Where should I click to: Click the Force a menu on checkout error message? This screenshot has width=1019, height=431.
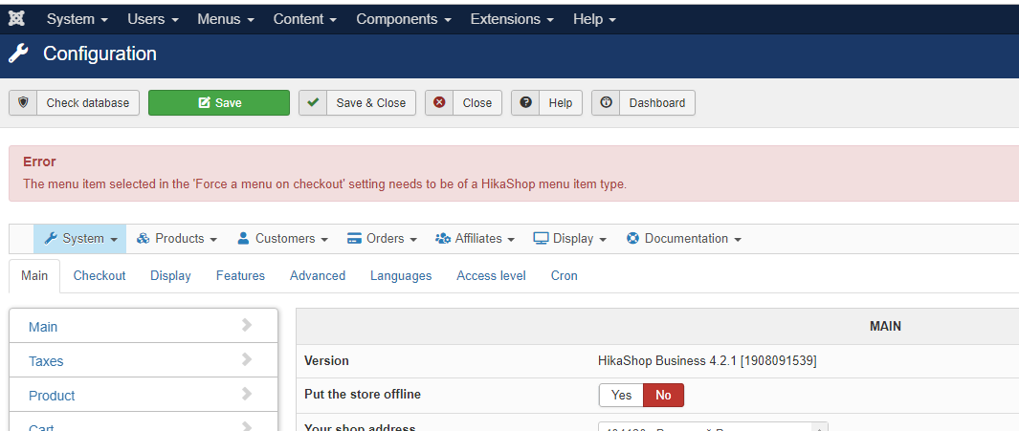[325, 183]
